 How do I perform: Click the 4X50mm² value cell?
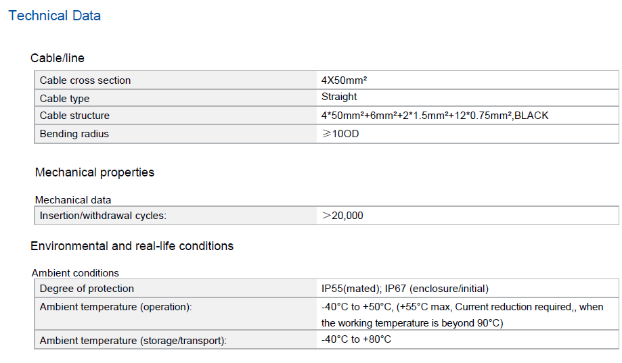click(x=344, y=80)
